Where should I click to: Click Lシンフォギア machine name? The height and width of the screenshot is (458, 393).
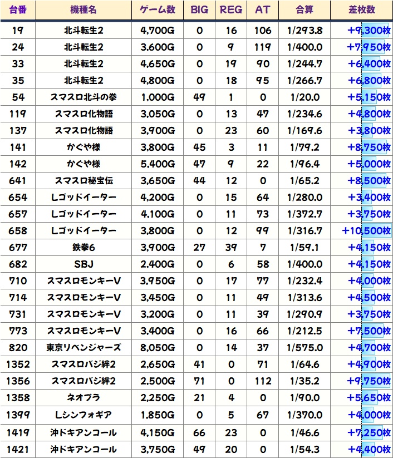83,415
